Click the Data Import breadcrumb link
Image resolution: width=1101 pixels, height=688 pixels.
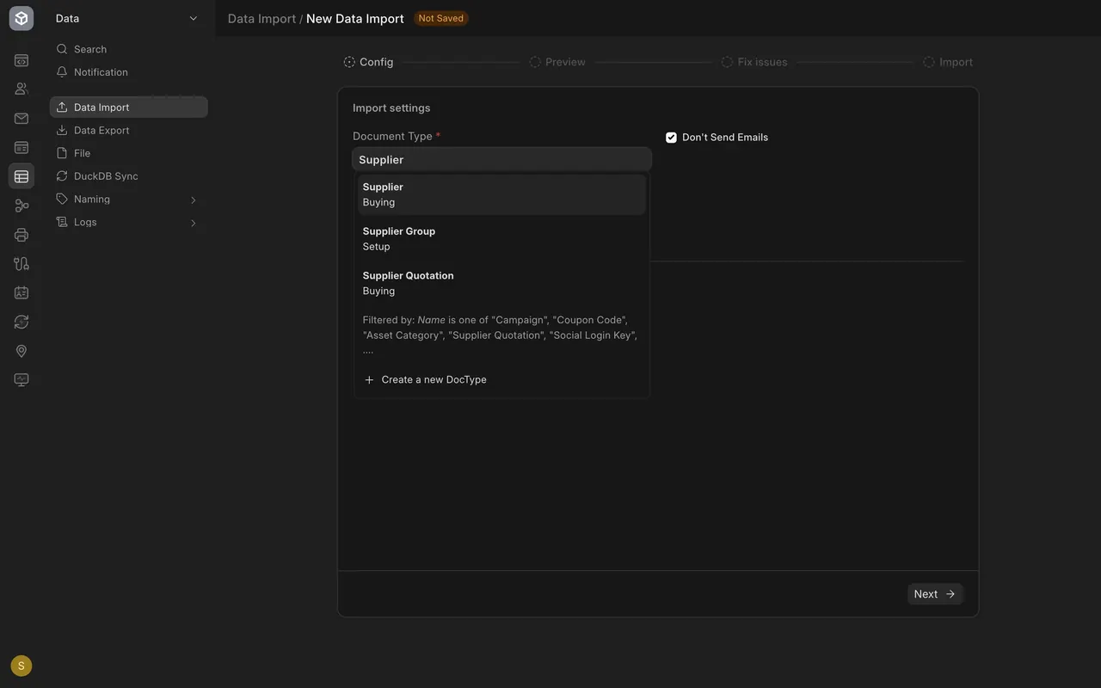pos(261,19)
